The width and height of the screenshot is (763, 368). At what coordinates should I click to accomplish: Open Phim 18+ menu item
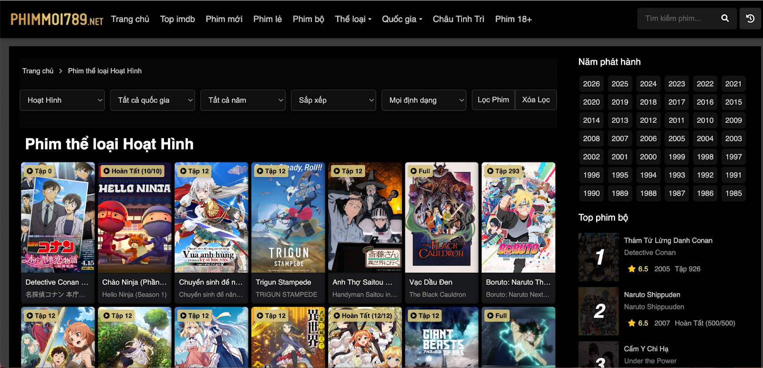coord(513,19)
